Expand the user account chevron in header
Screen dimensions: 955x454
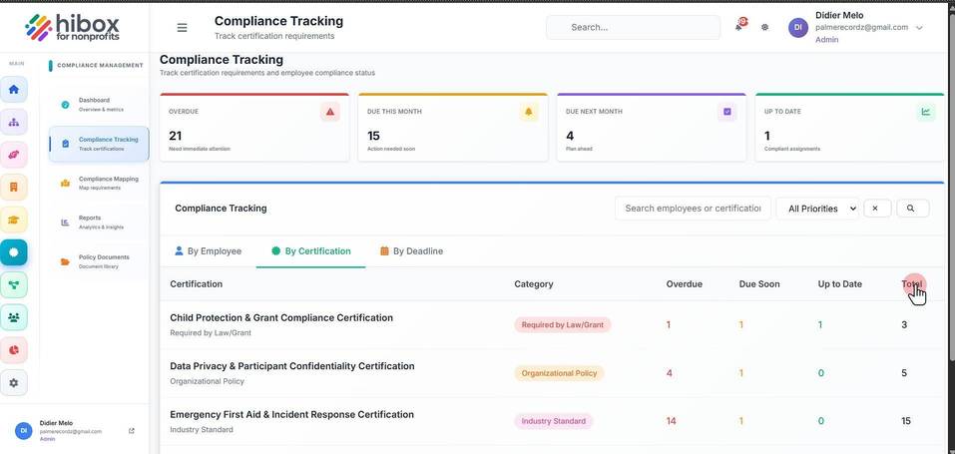coord(920,28)
